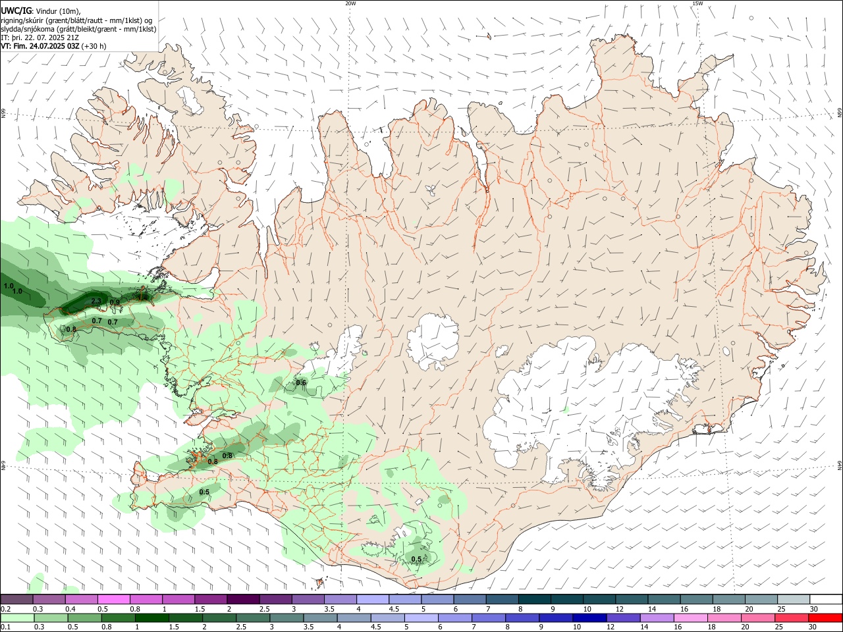
Task: Choose the navy blue swatch between 10 and 12
Action: point(589,618)
